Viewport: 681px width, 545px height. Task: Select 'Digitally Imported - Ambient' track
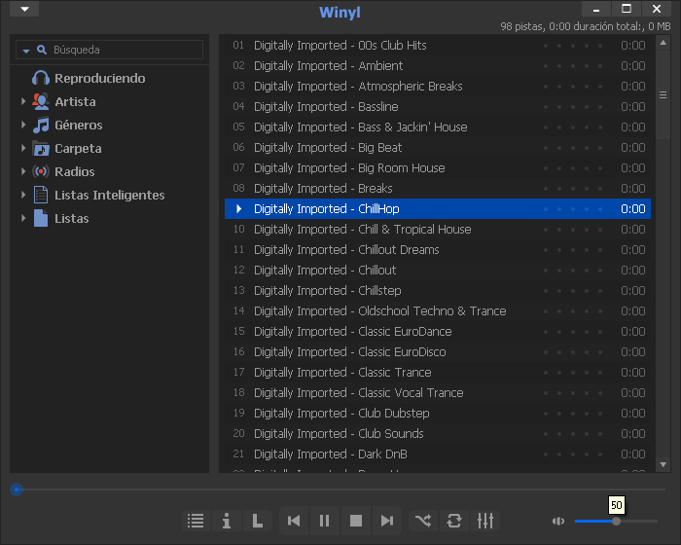[x=438, y=65]
